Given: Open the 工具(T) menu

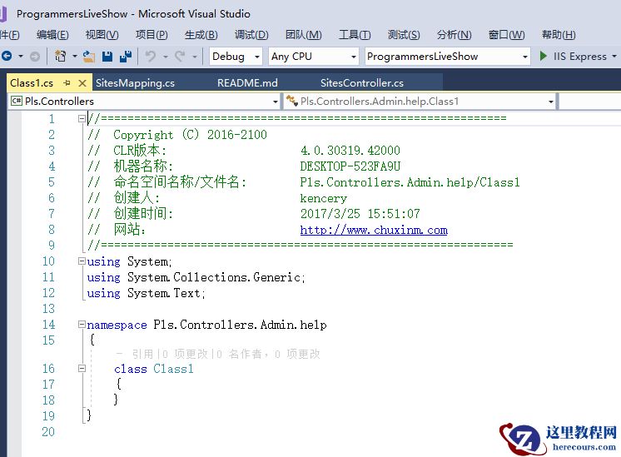Looking at the screenshot, I should 355,35.
